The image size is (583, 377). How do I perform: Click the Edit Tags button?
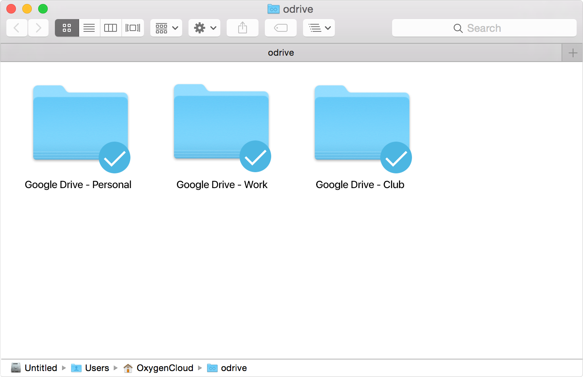(x=281, y=28)
